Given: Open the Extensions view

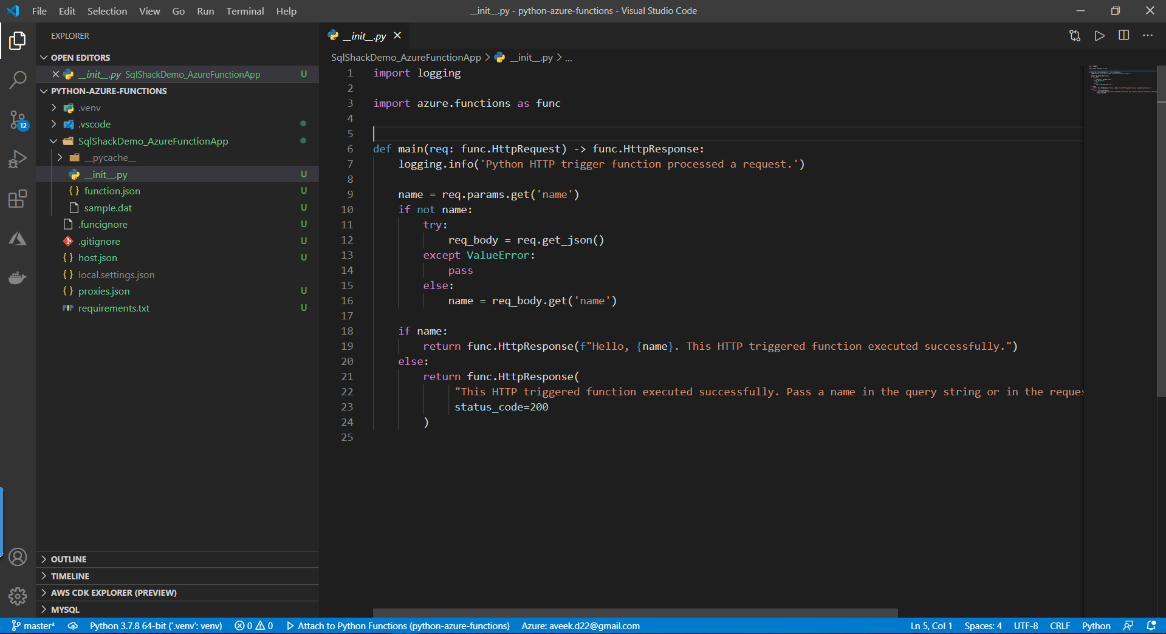Looking at the screenshot, I should coord(18,199).
